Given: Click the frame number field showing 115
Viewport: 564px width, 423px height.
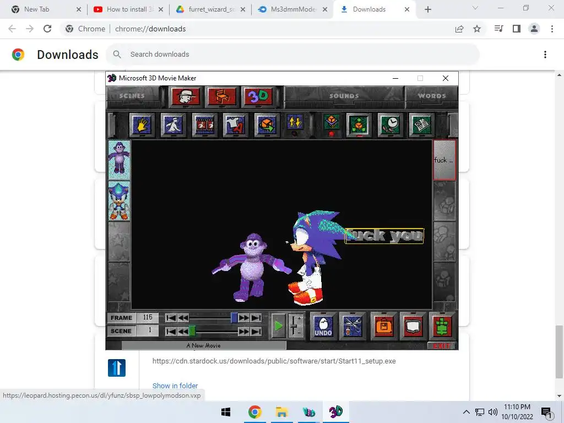Looking at the screenshot, I should click(148, 317).
